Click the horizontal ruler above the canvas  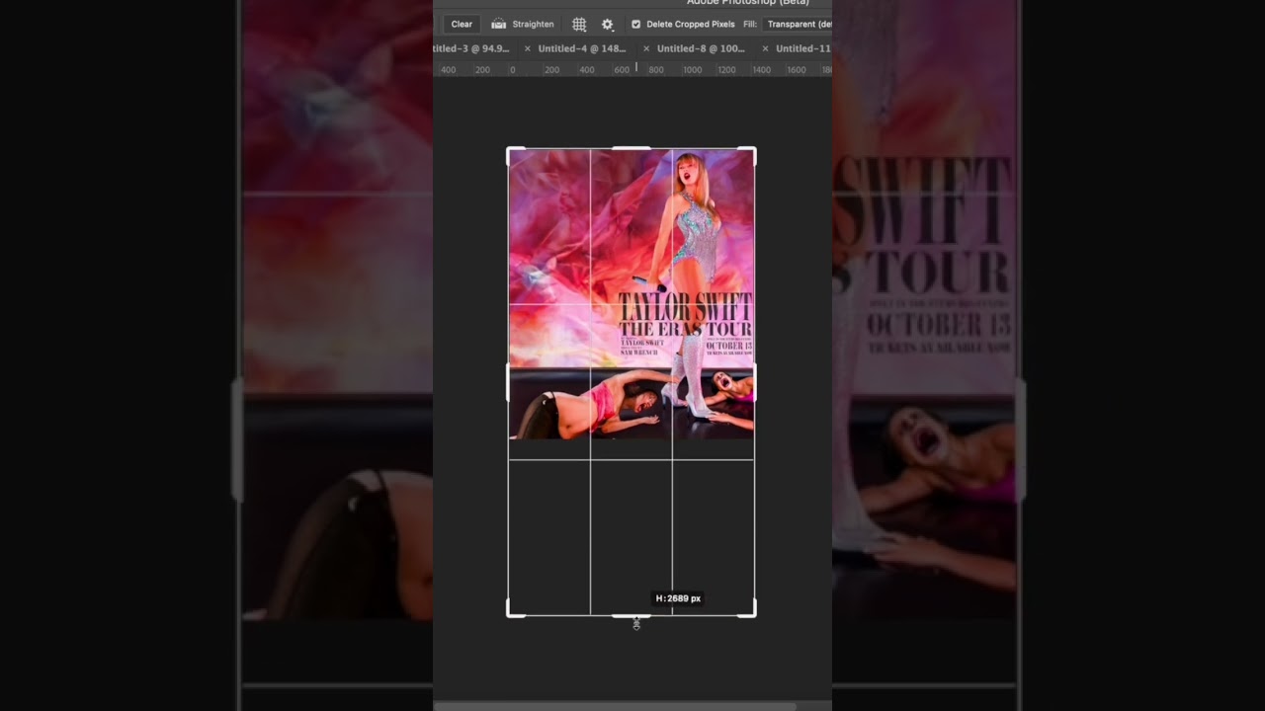pos(632,69)
